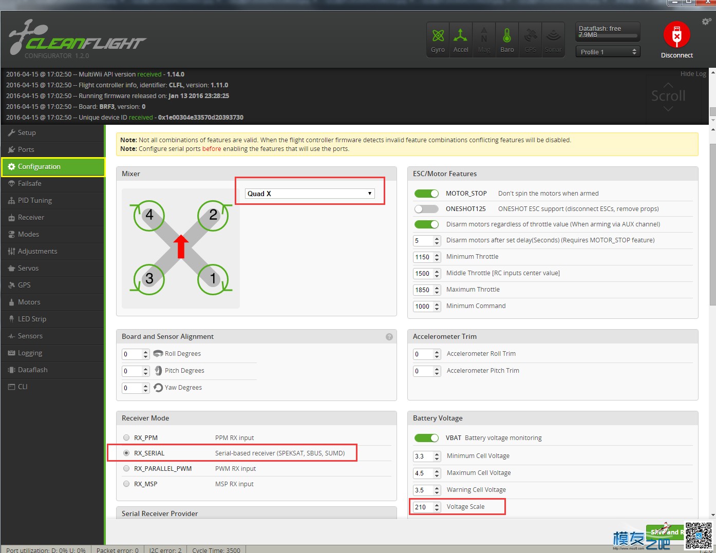Click the Cleanflight logo
716x553 pixels.
(77, 39)
